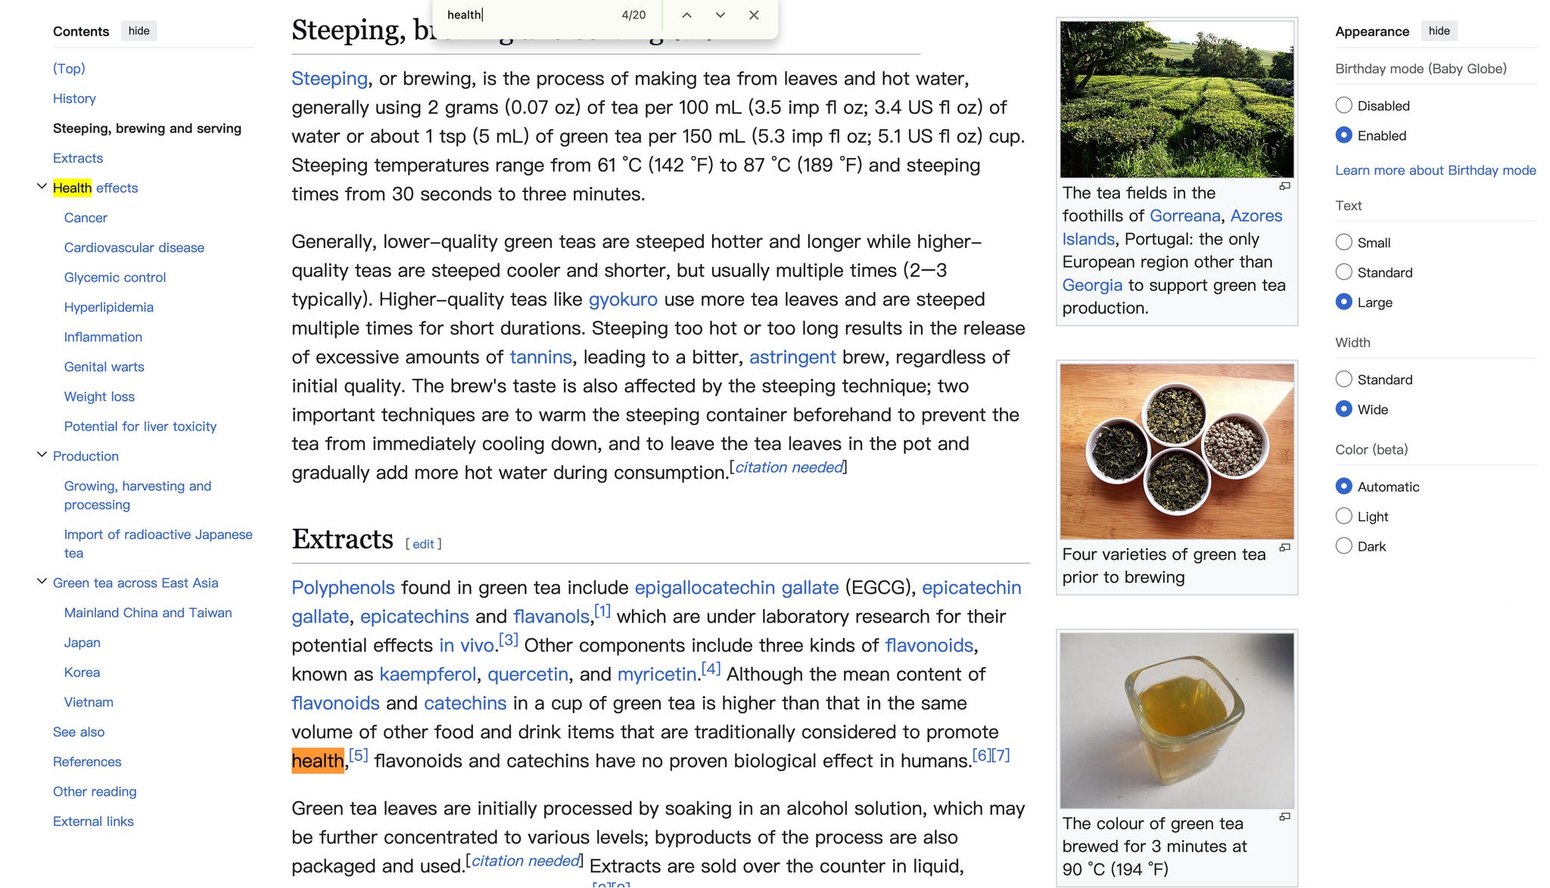
Task: Set text size to Small
Action: (x=1343, y=243)
